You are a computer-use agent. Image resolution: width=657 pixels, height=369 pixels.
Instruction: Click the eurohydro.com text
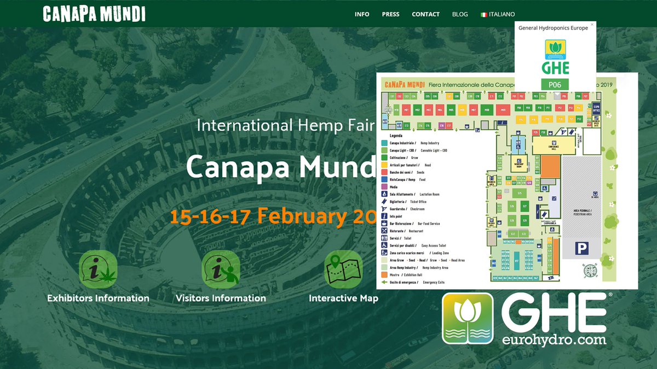[x=554, y=340]
